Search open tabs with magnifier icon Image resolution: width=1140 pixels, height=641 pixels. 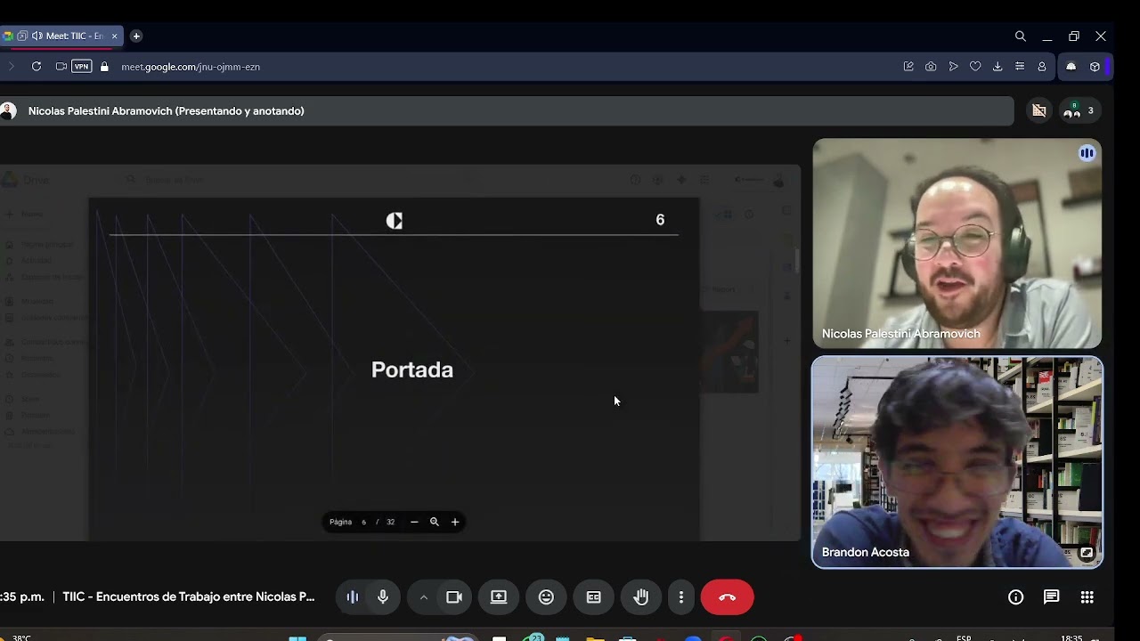1021,37
